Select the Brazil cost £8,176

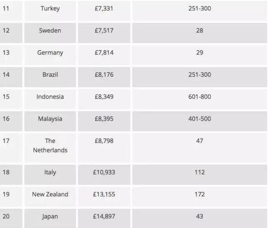click(104, 75)
